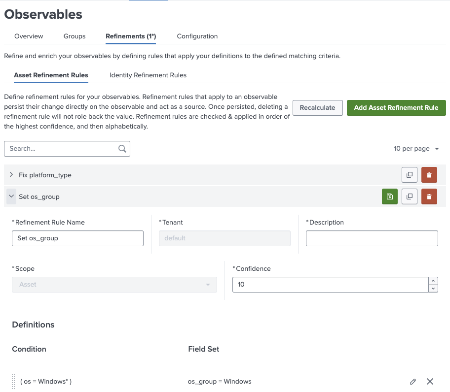Edit the os = Windows* definition

click(412, 381)
